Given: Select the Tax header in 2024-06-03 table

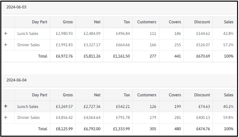Looking at the screenshot, I should (x=127, y=22).
